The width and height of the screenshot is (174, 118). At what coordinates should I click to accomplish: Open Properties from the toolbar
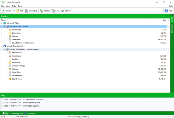(27, 11)
